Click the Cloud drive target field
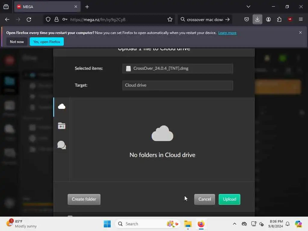Viewport: 308px width, 231px height. [177, 85]
